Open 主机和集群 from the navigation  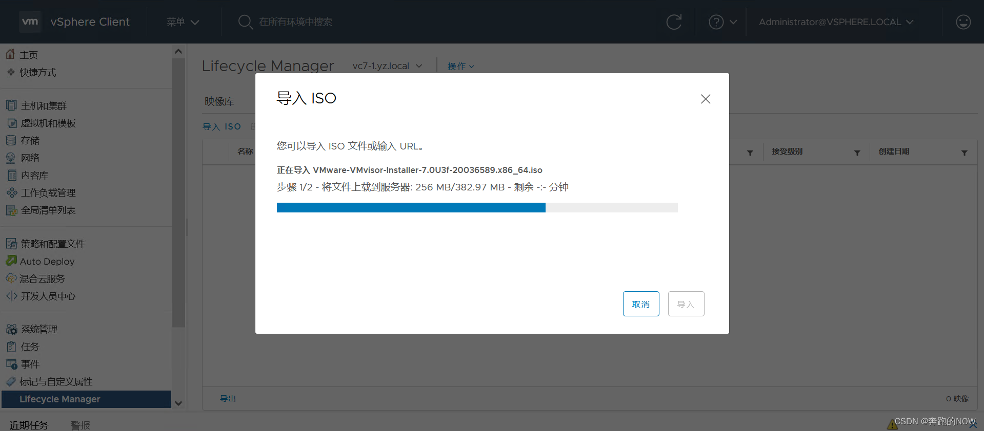(44, 105)
